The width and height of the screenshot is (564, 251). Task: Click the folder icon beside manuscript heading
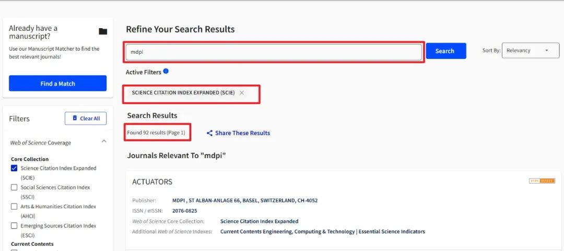103,32
